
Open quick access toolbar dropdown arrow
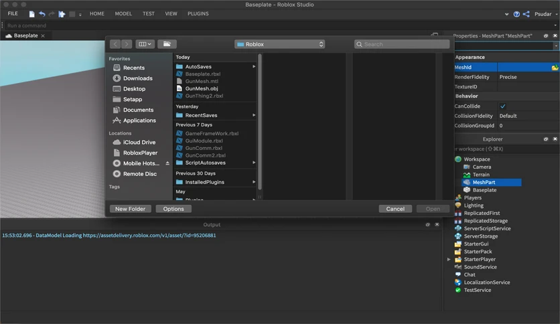pos(80,15)
